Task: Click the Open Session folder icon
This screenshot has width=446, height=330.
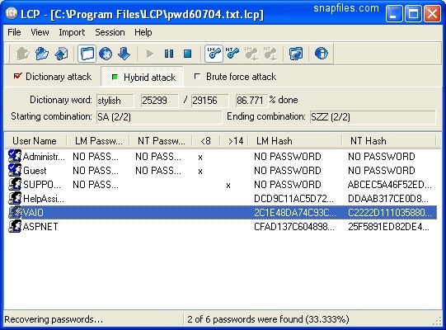Action: [x=42, y=54]
